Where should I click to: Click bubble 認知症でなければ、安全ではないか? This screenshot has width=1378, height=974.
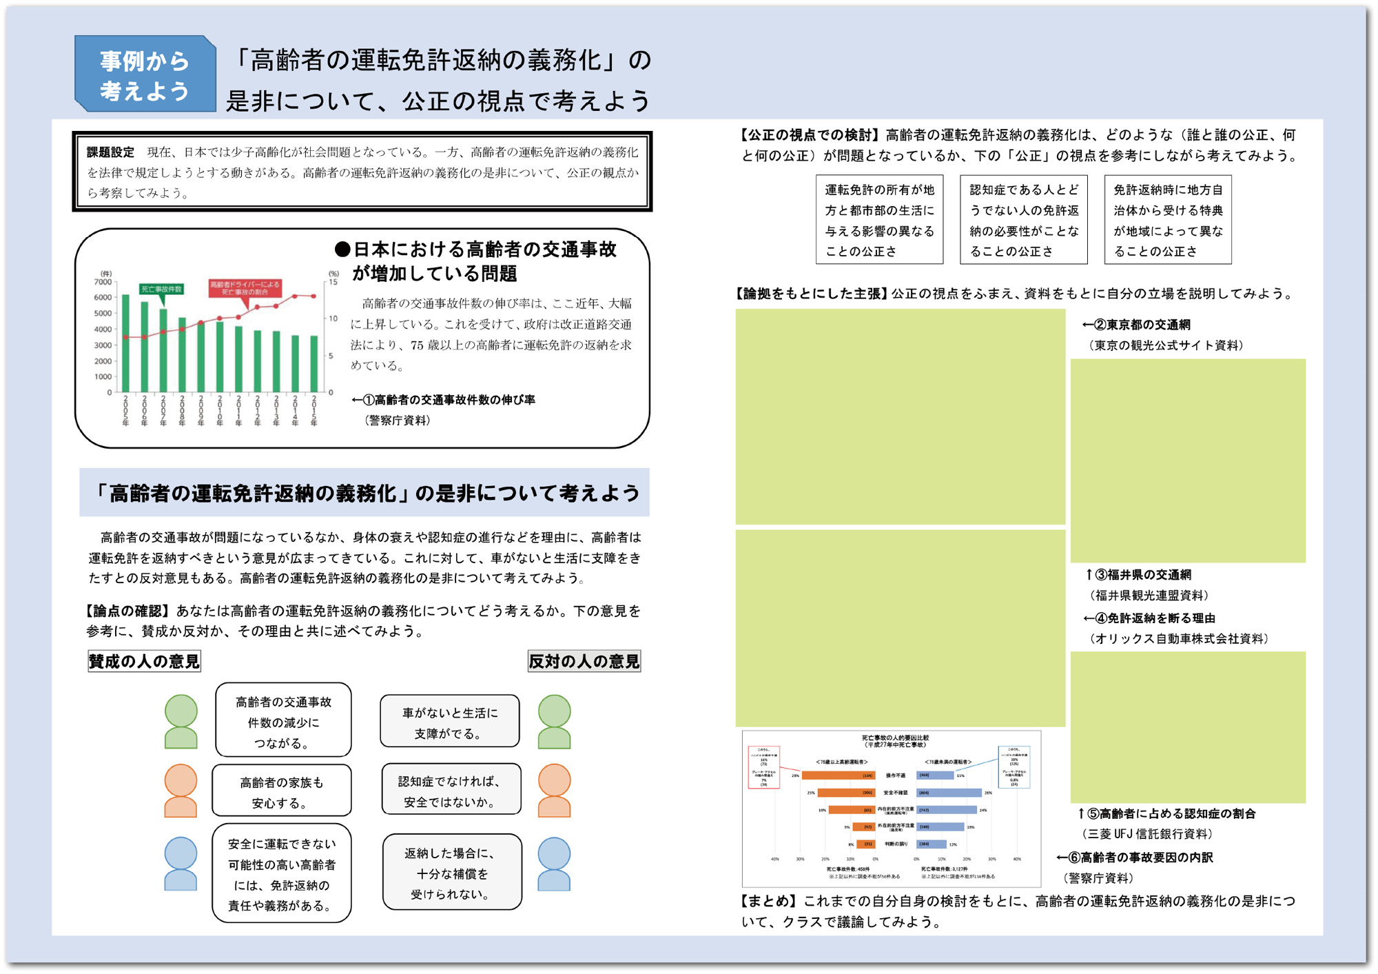[x=451, y=789]
